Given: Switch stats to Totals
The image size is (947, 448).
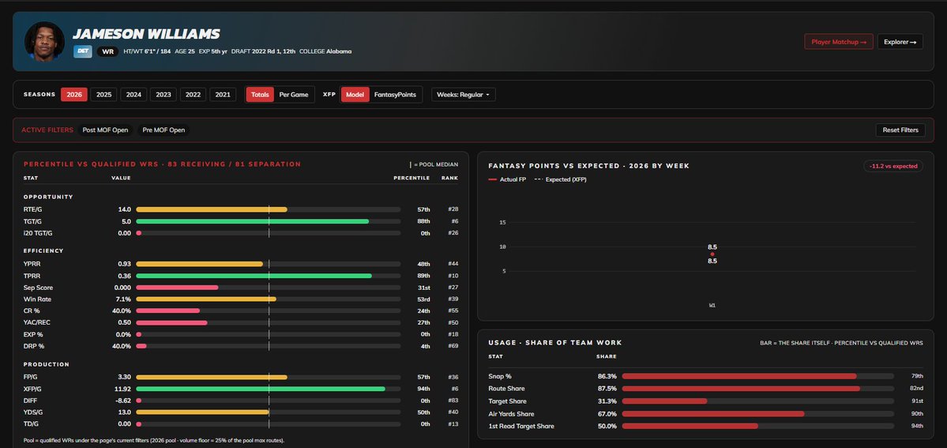Looking at the screenshot, I should coord(260,95).
